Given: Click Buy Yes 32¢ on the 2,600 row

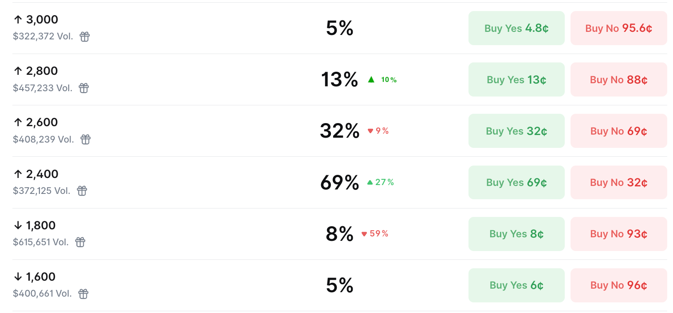Looking at the screenshot, I should coord(516,131).
